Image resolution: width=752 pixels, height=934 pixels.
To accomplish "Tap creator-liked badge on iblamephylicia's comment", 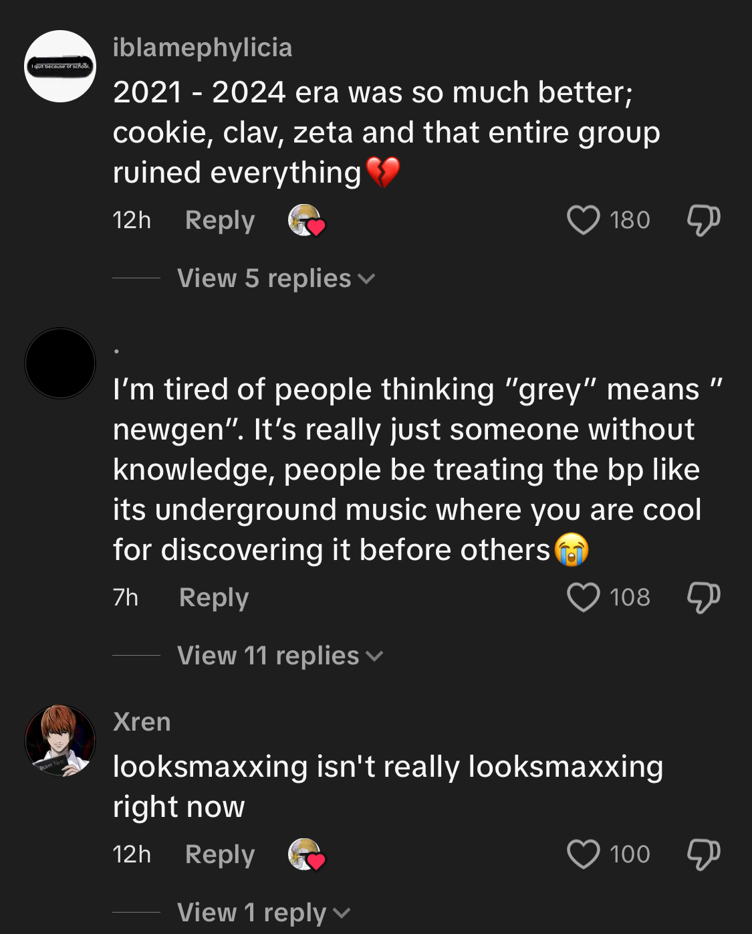I will click(x=306, y=221).
